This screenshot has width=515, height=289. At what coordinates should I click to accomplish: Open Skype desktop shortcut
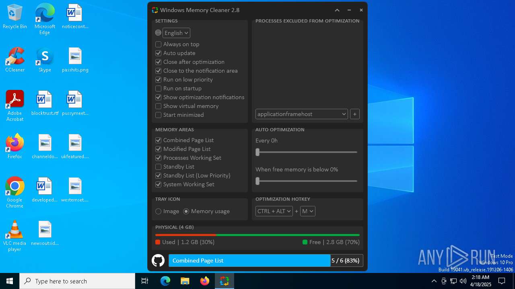(45, 60)
